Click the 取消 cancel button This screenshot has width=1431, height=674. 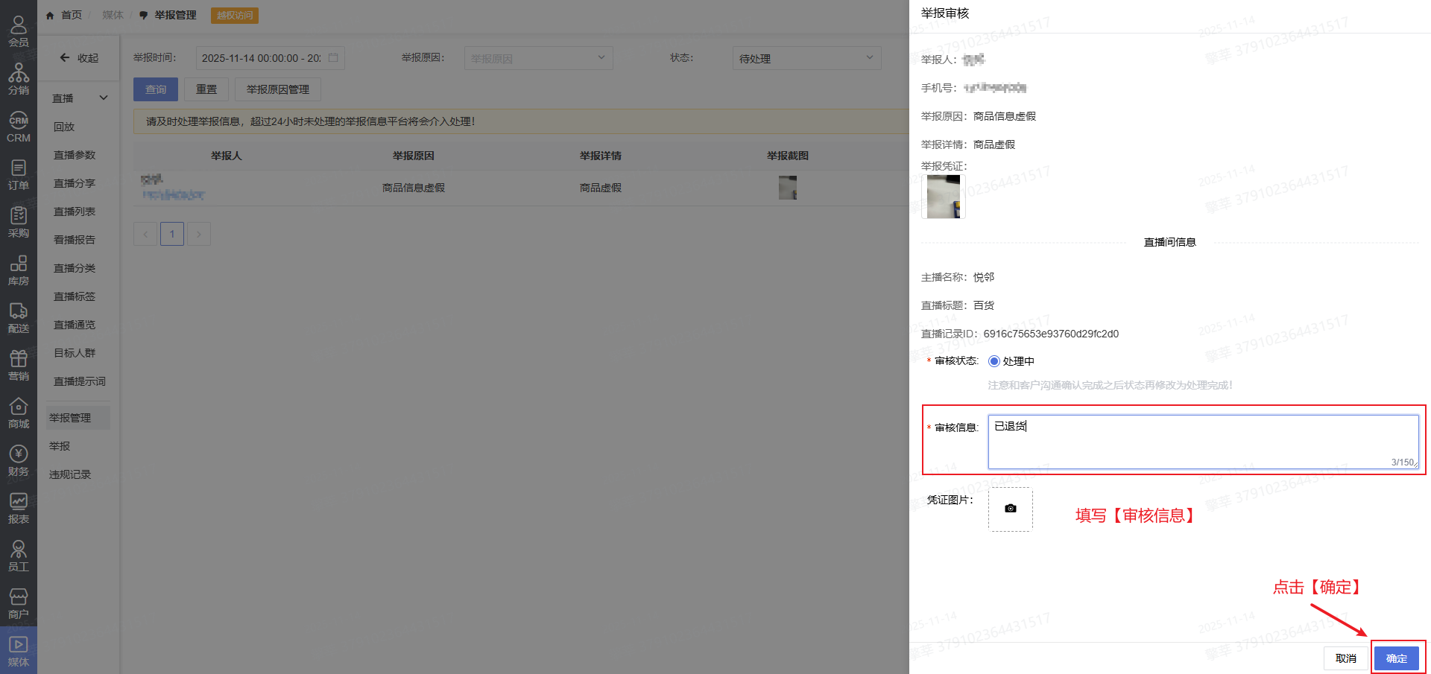click(1345, 658)
